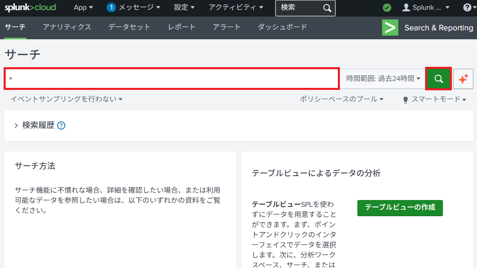The width and height of the screenshot is (477, 268).
Task: Click into the main search query field
Action: click(172, 79)
